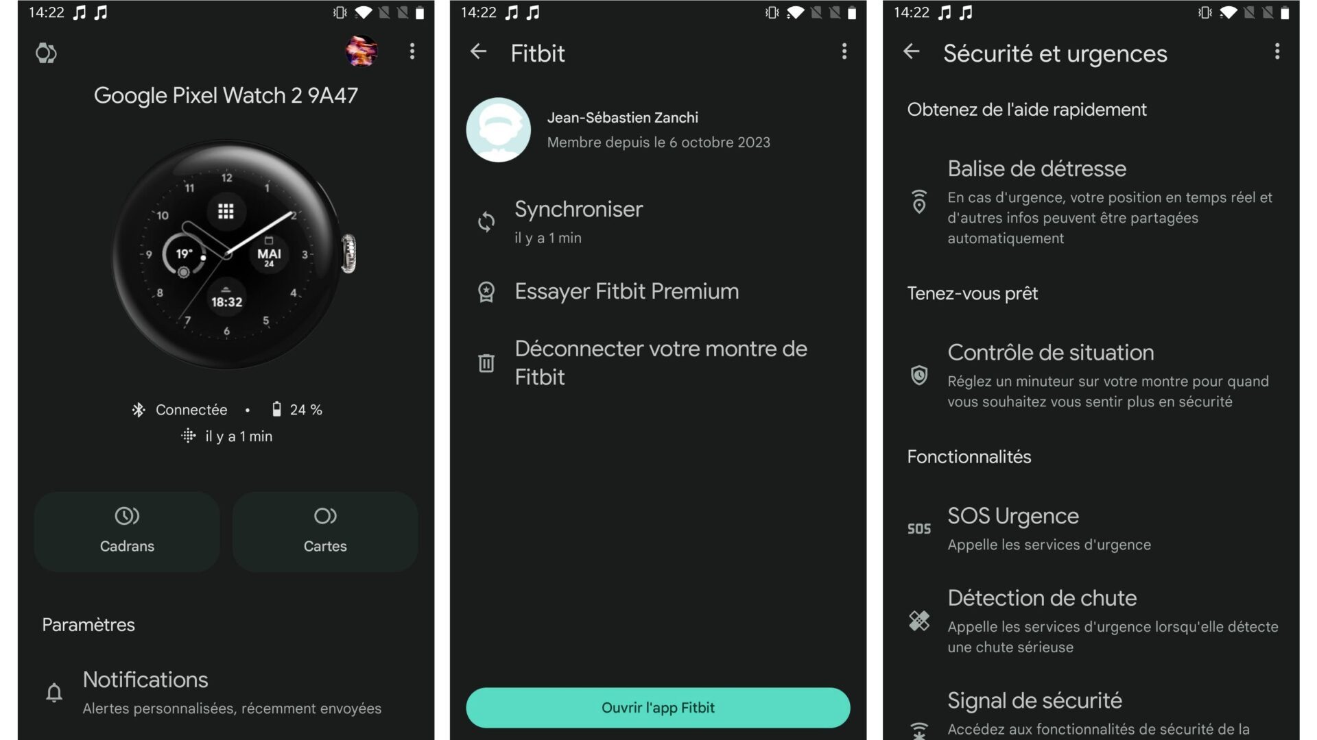The image size is (1317, 740).
Task: Open Cartes map settings
Action: pos(324,528)
